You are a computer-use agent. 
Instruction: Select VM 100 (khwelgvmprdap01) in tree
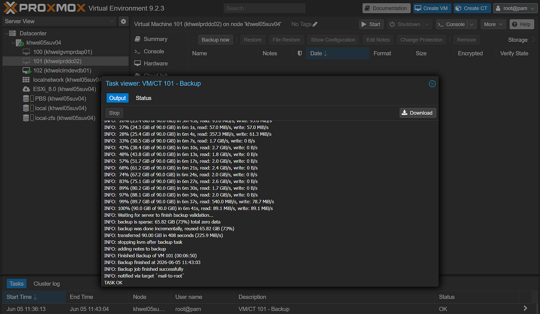click(x=62, y=52)
